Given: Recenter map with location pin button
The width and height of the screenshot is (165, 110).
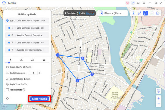Looking at the screenshot, I should [158, 91].
